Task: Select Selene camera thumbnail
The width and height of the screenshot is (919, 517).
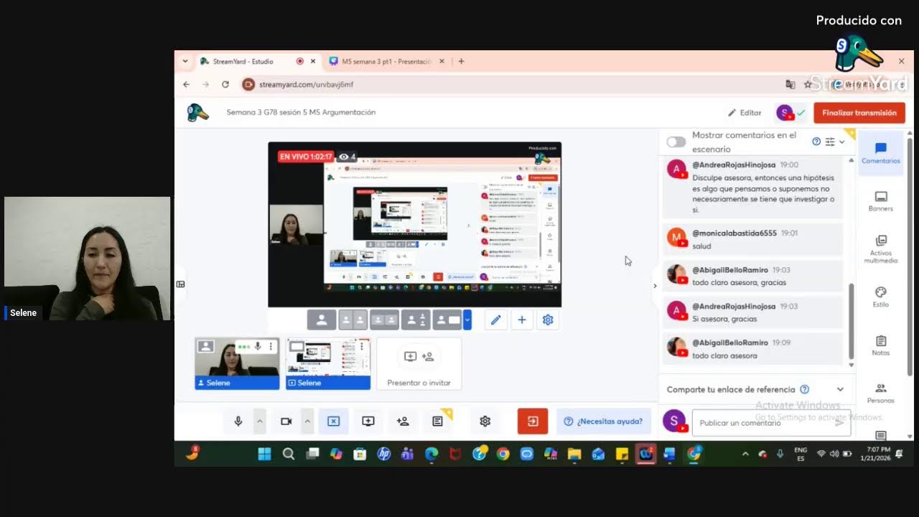Action: click(x=237, y=364)
